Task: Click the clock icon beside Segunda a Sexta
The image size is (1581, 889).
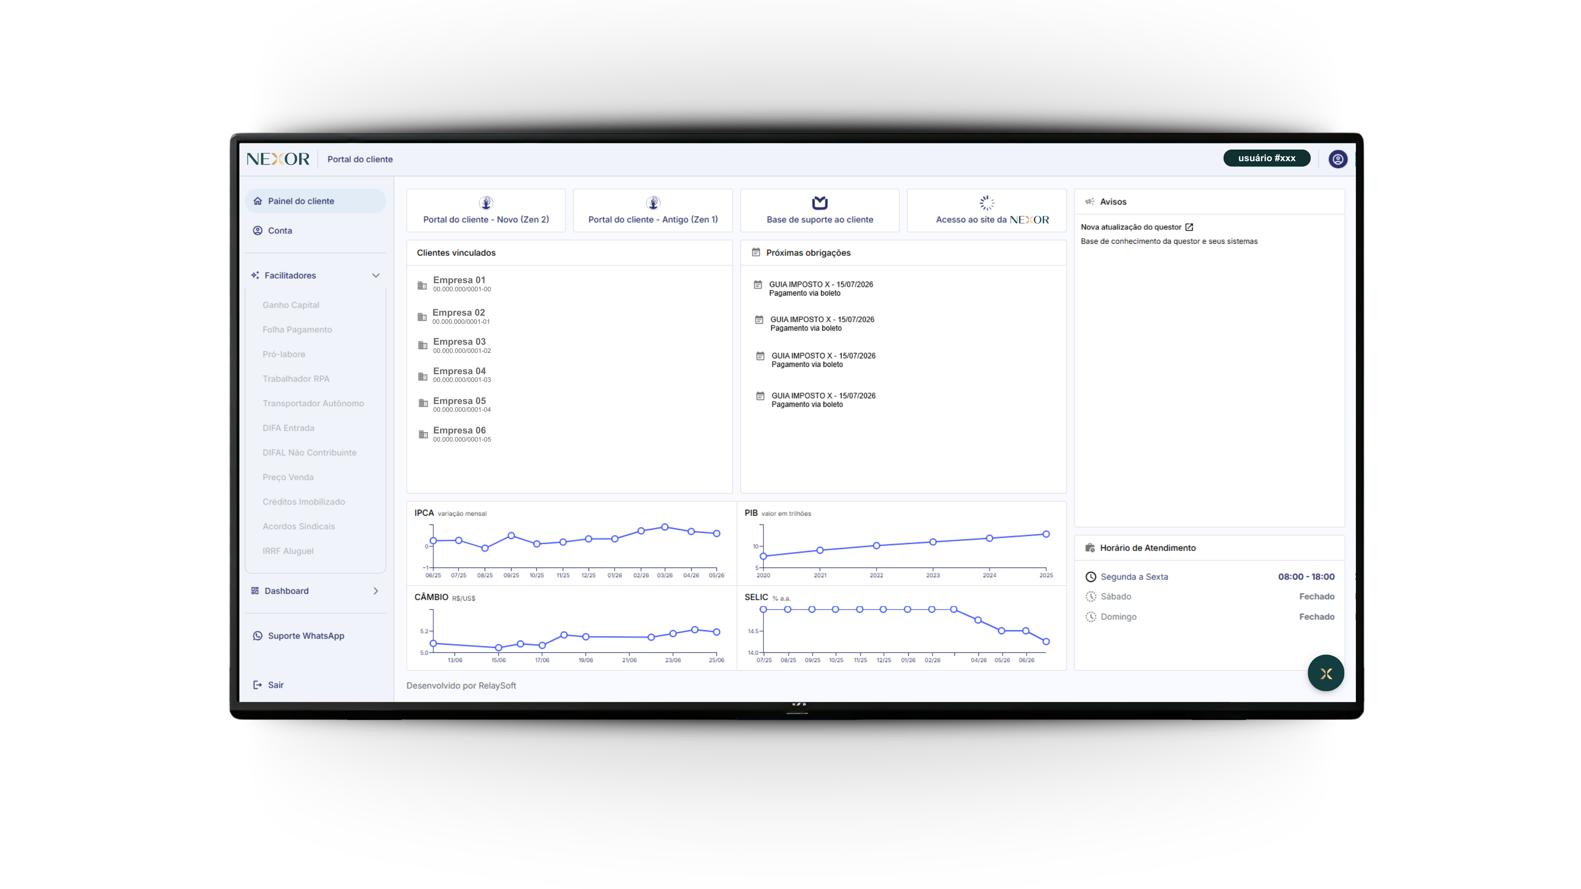Action: point(1091,577)
